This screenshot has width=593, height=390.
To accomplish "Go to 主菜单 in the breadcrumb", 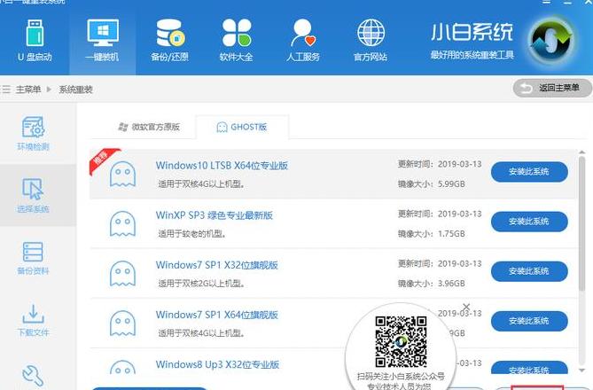I will click(x=28, y=90).
